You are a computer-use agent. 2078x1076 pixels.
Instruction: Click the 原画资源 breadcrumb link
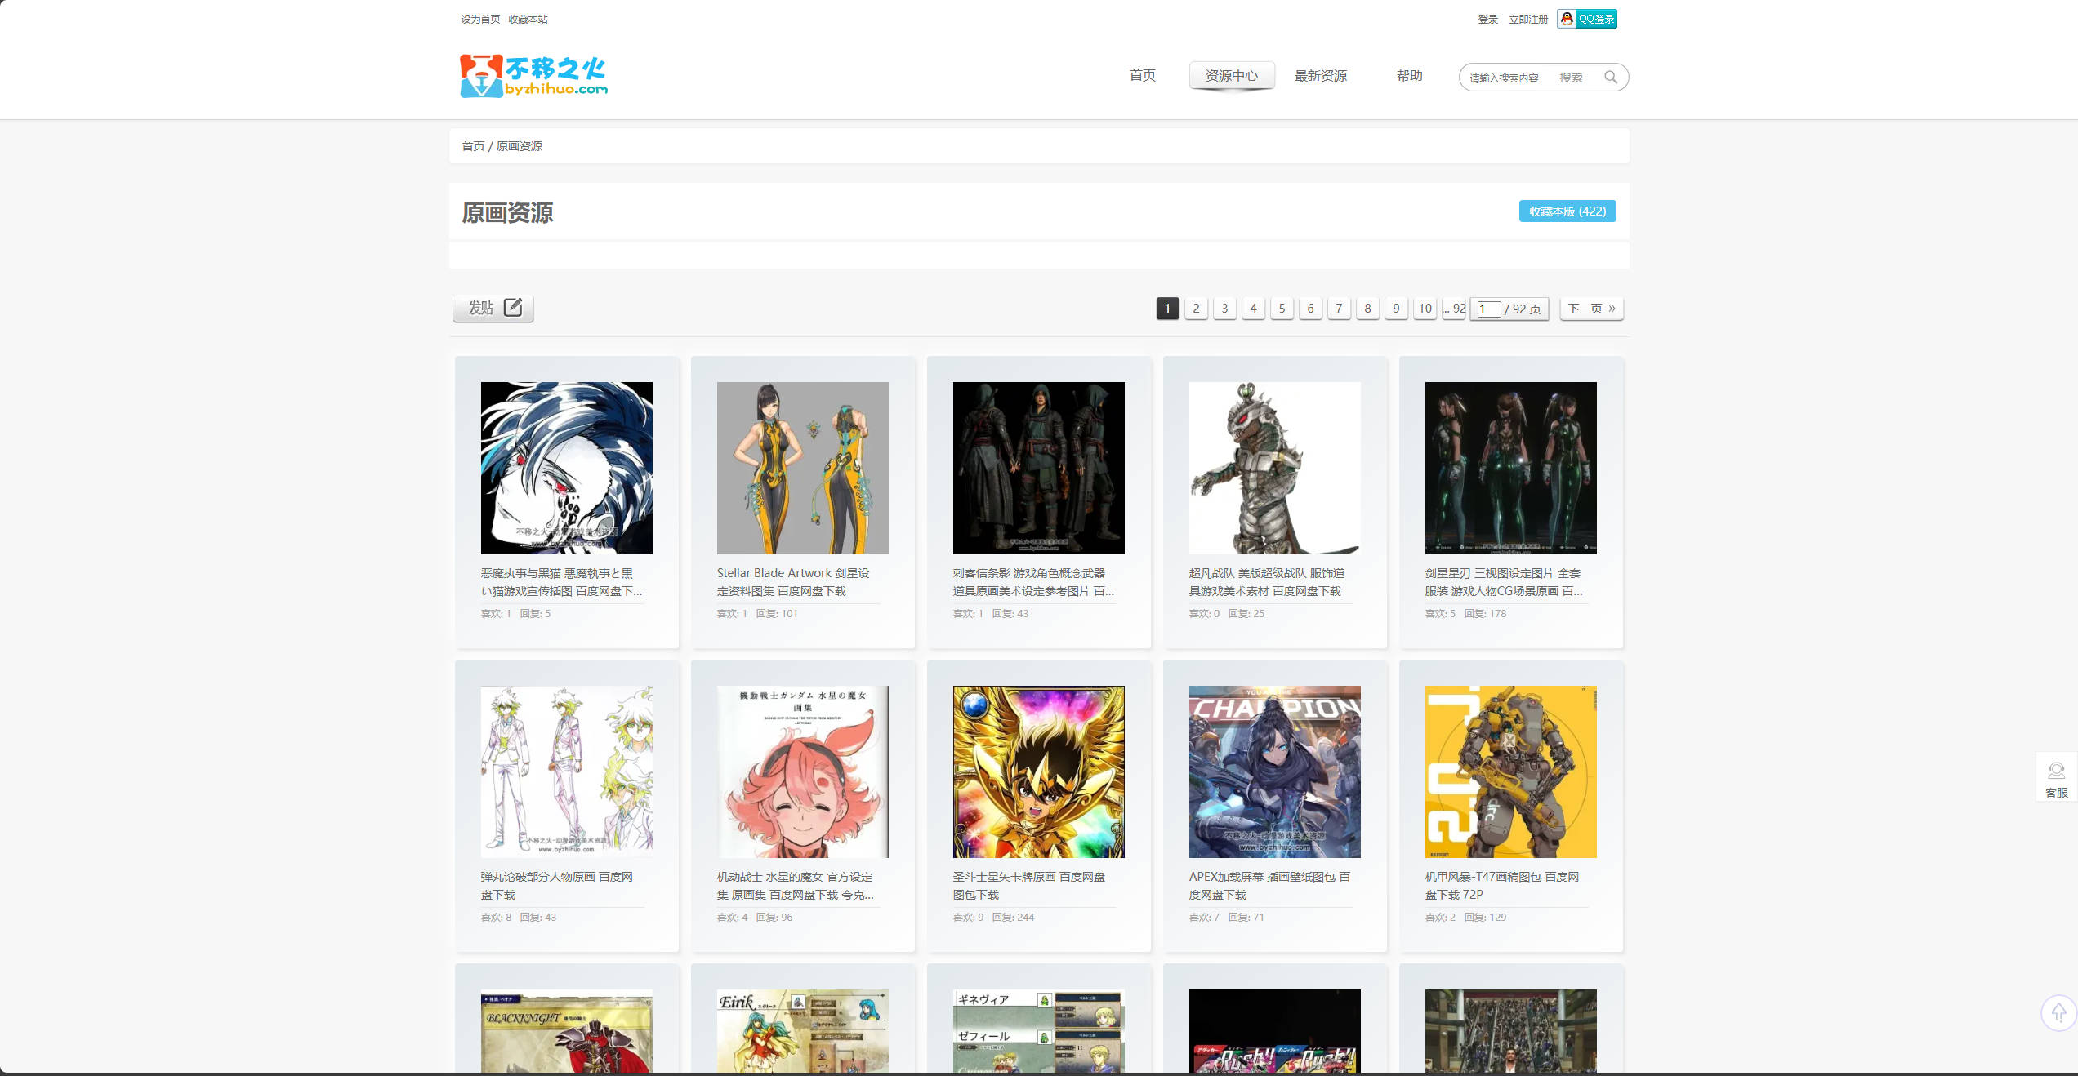tap(519, 146)
